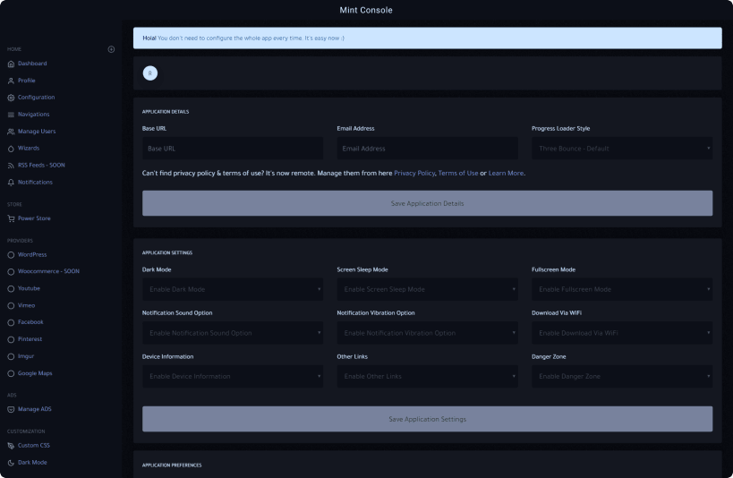Click the plus icon beside HOME heading

[x=111, y=49]
